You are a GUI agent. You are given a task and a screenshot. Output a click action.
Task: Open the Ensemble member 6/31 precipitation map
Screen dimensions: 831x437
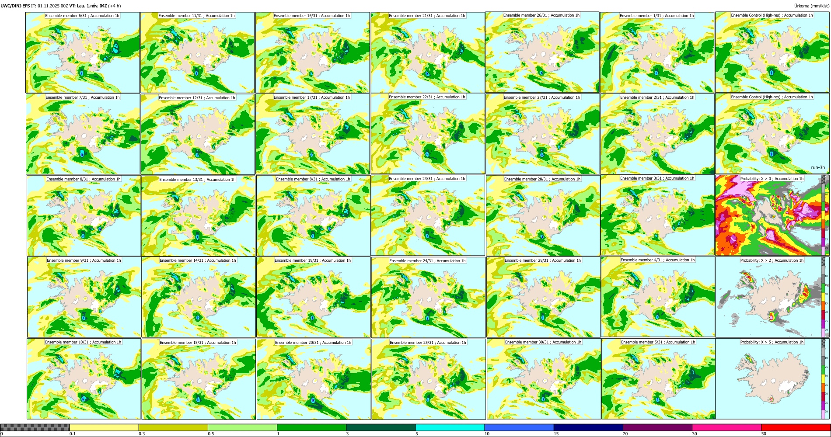[x=83, y=52]
